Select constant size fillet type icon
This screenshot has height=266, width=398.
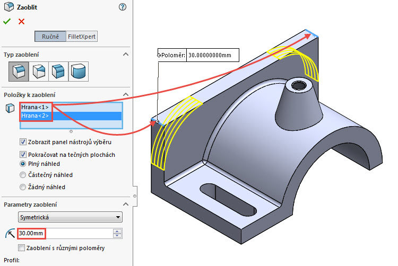[x=19, y=72]
